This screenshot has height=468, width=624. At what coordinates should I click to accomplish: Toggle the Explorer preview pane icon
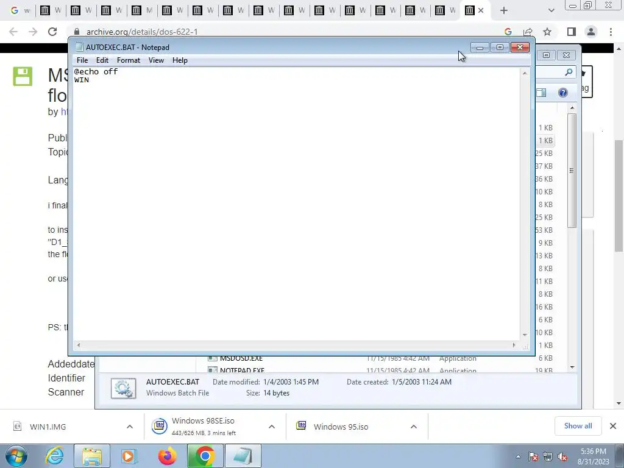[x=541, y=93]
